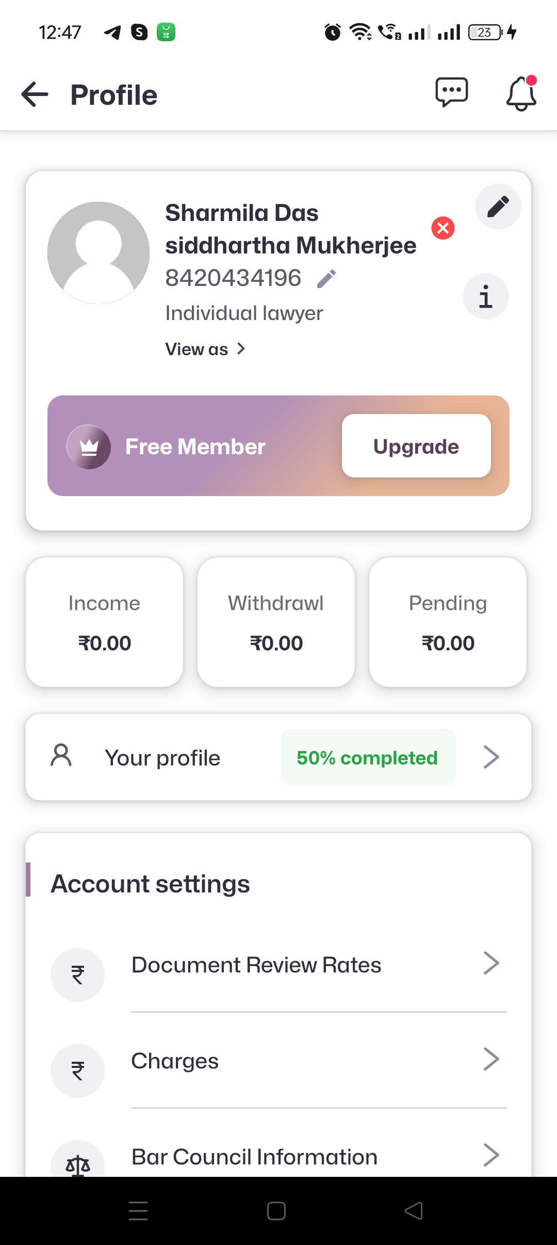Tap the Pending amount card
The height and width of the screenshot is (1245, 557).
tap(448, 622)
